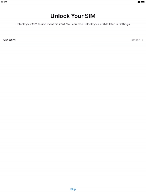The image size is (146, 194).
Task: Tap the Skip link
Action: click(73, 189)
